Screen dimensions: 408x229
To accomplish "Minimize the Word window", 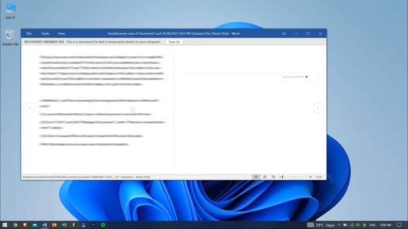I will [296, 34].
